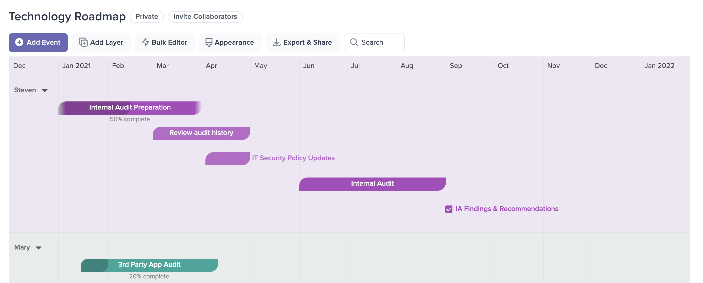Click the 20% complete progress text
This screenshot has height=283, width=703.
pyautogui.click(x=149, y=276)
